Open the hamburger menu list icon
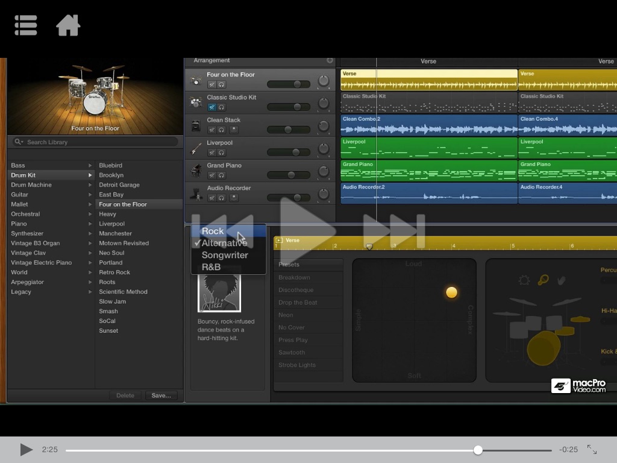The height and width of the screenshot is (463, 617). pos(26,25)
